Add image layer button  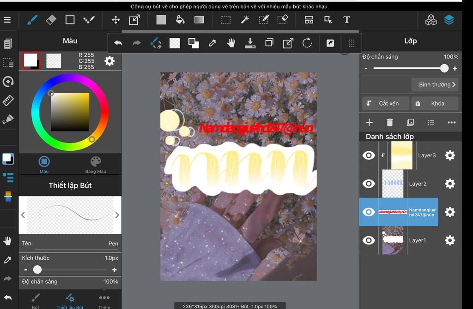tap(411, 123)
